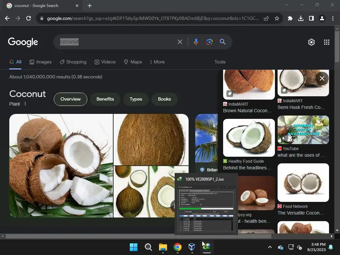Switch to the Videos tab
Screen dimensions: 340x255
[x=105, y=62]
